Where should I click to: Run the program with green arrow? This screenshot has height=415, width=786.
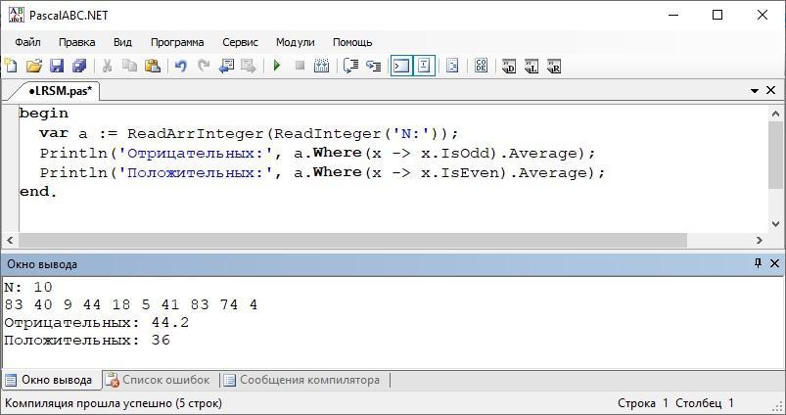coord(277,66)
